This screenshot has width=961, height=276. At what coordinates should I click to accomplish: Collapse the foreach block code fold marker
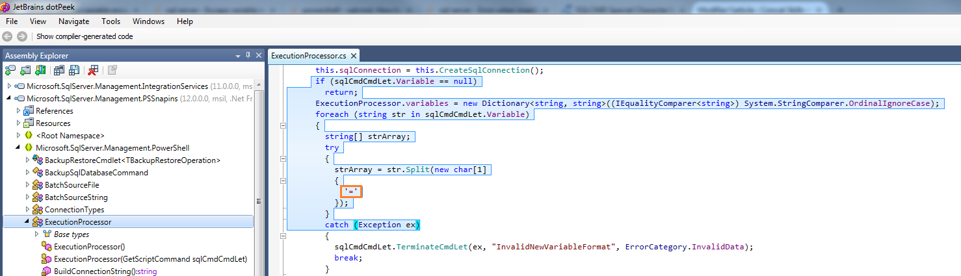point(283,126)
